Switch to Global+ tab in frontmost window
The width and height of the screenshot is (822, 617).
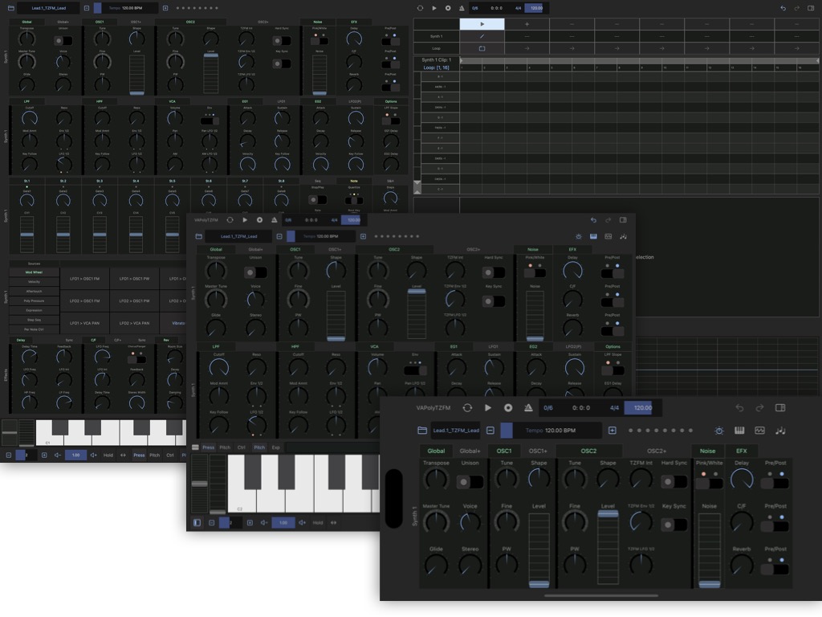coord(470,451)
